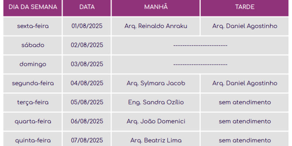
Task: Click the domingo weekday cell
Action: pyautogui.click(x=33, y=64)
